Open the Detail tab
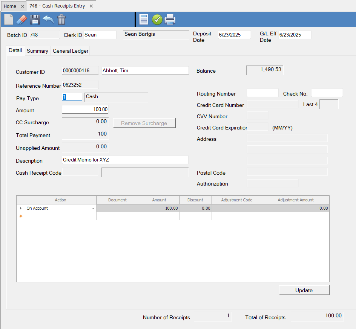Image resolution: width=356 pixels, height=329 pixels. click(15, 50)
